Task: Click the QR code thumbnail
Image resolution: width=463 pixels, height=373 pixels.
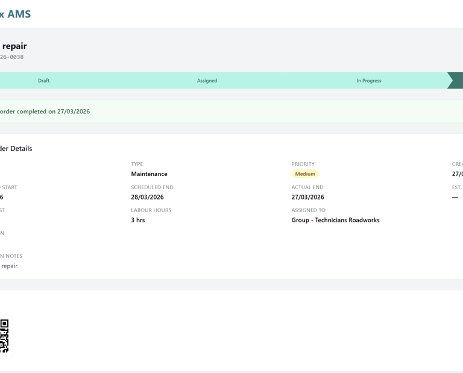Action: [4, 336]
